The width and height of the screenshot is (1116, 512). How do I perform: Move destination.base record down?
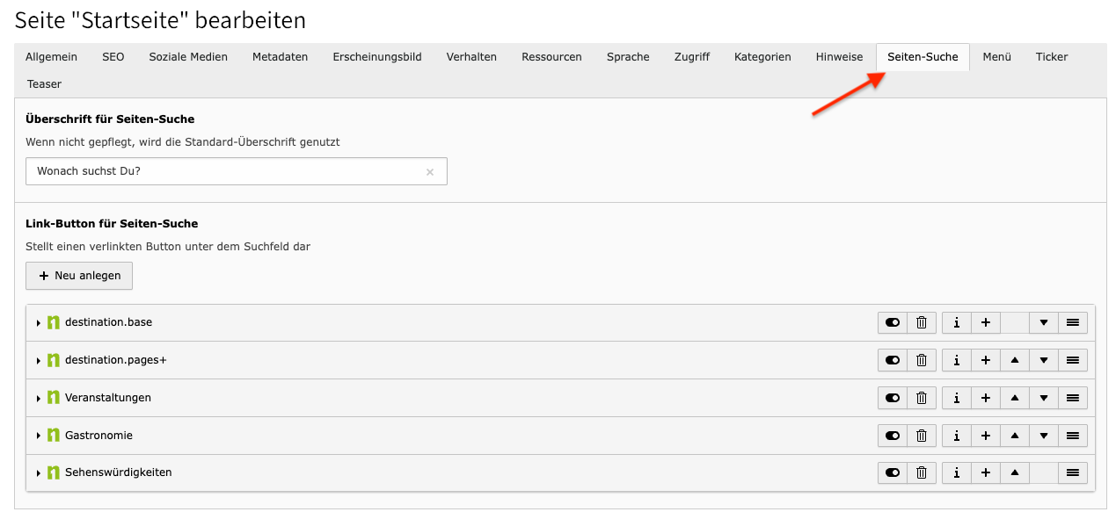[x=1044, y=323]
